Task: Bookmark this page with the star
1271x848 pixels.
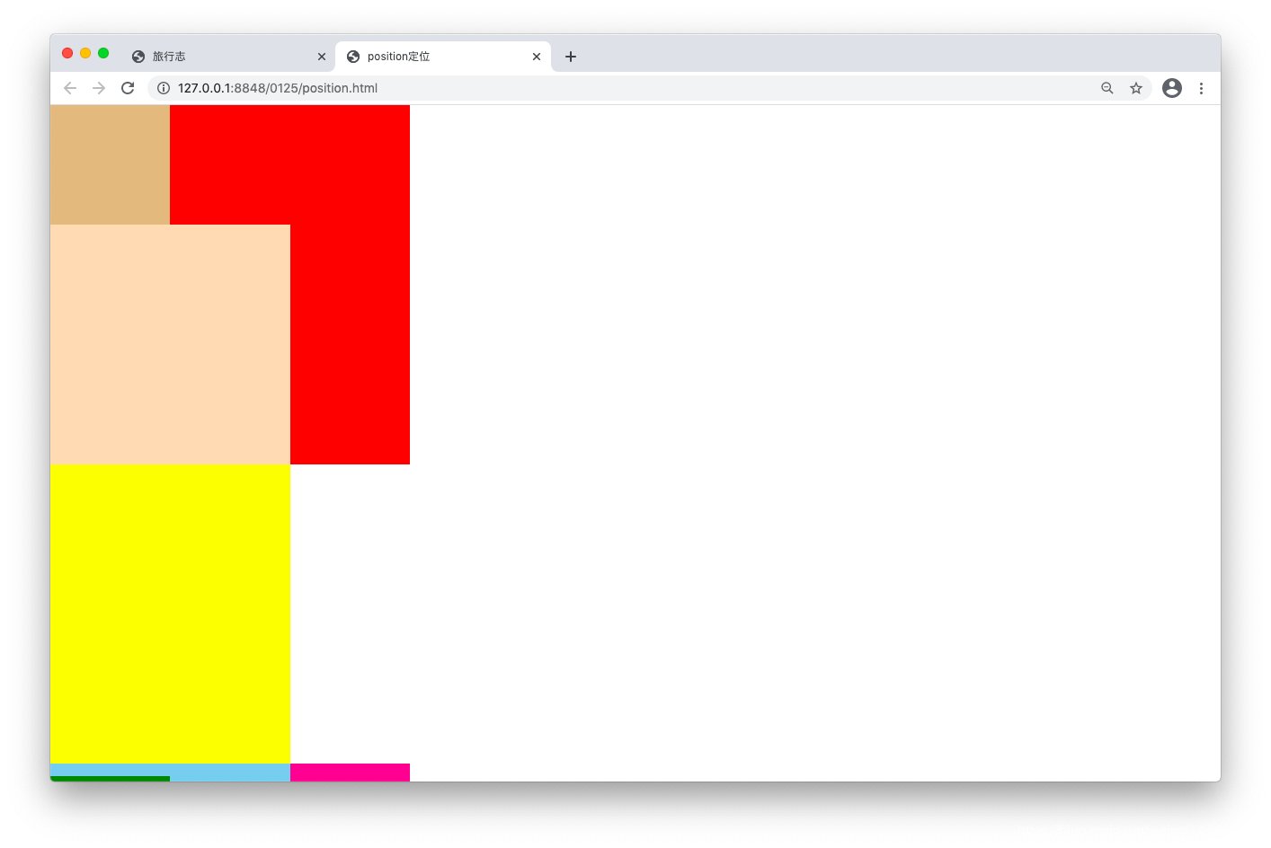Action: [x=1136, y=88]
